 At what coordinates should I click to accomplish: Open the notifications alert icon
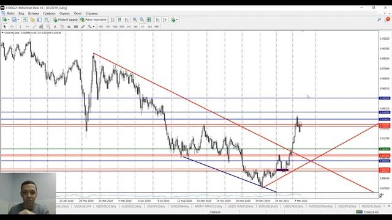(x=388, y=19)
